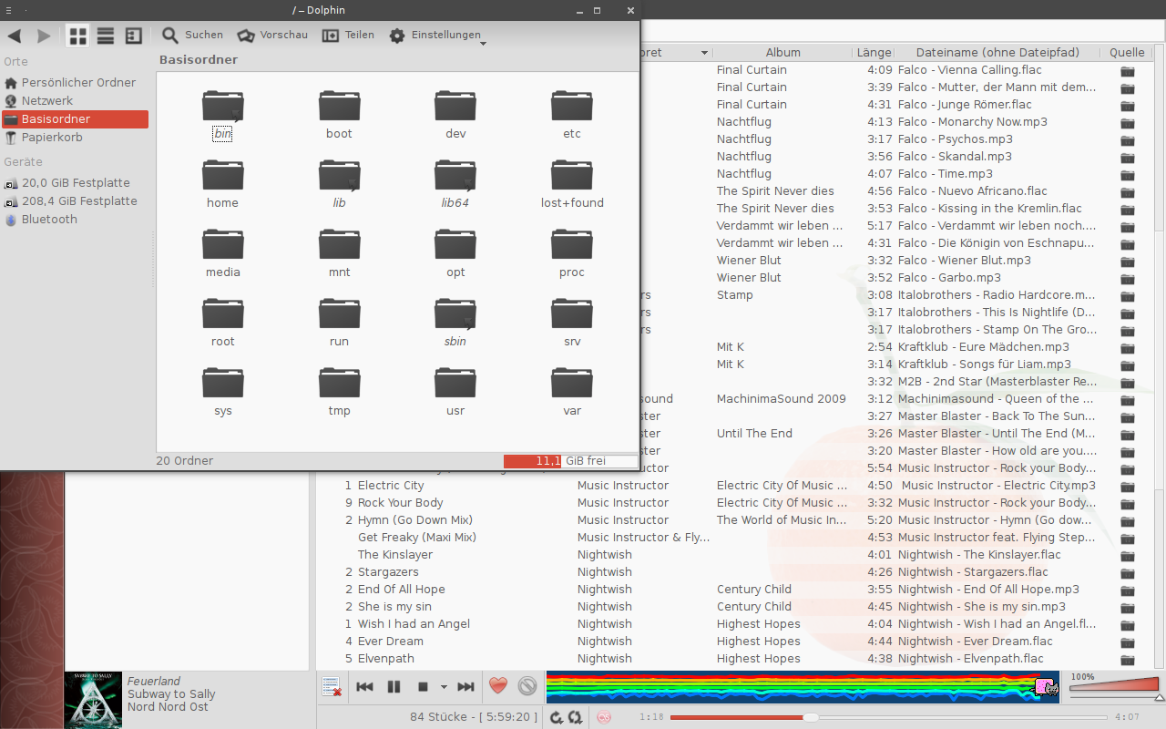Select the root folder icon
Image resolution: width=1166 pixels, height=729 pixels.
coord(223,313)
